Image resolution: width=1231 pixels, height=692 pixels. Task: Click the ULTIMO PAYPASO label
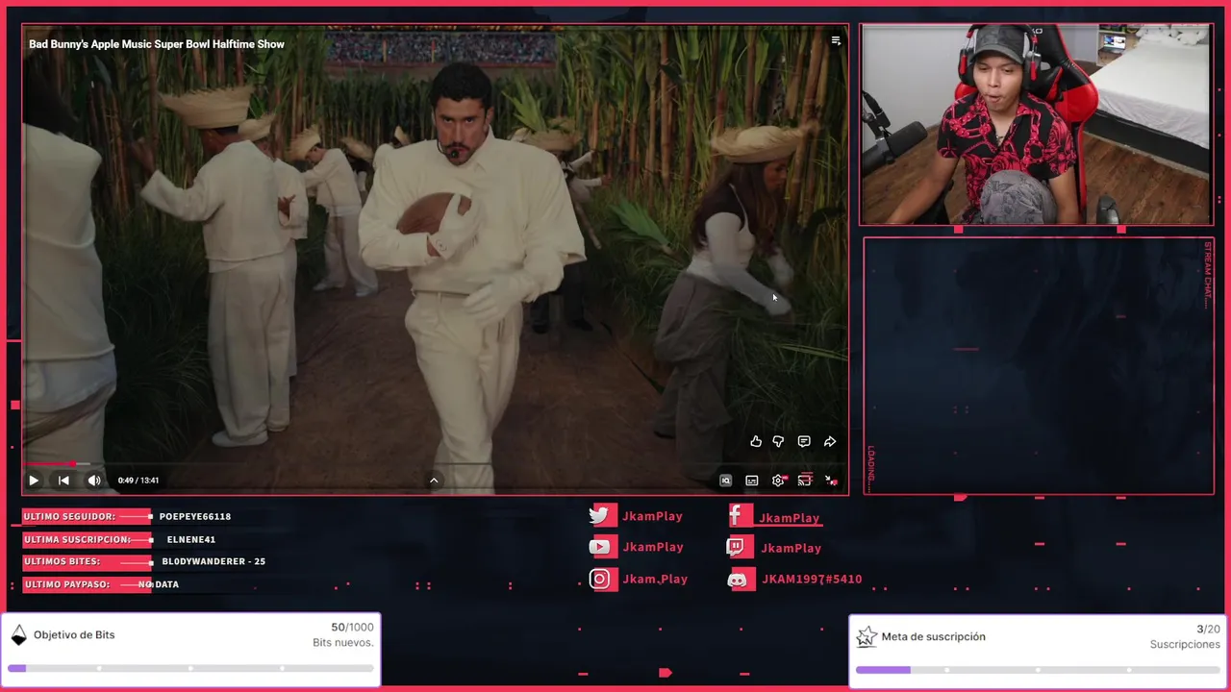coord(66,584)
